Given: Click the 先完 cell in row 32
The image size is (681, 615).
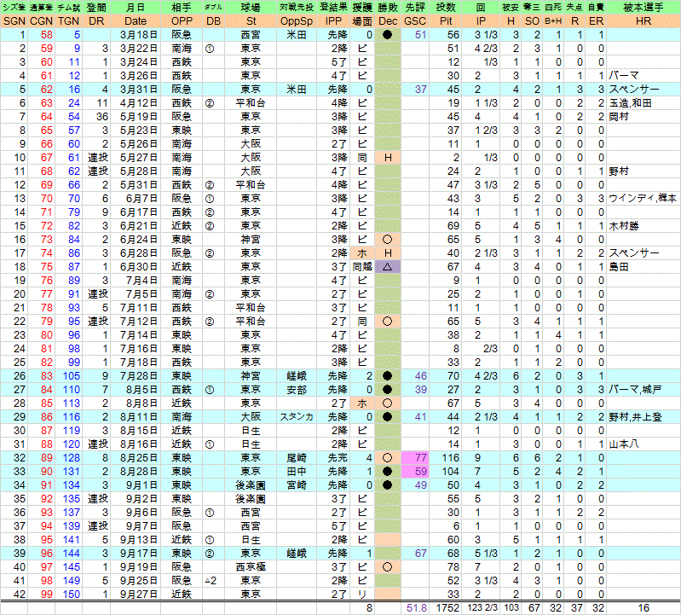Looking at the screenshot, I should (338, 458).
